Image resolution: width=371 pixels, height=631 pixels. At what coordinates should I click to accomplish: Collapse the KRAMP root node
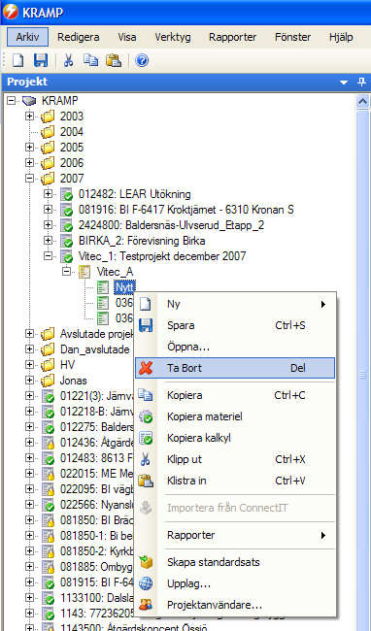11,101
